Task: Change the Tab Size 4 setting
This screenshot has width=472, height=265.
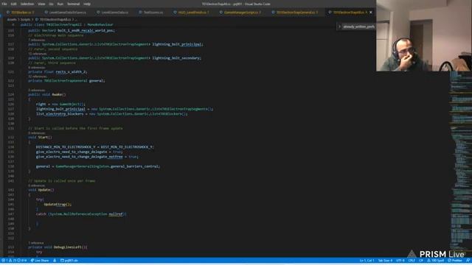Action: click(385, 261)
